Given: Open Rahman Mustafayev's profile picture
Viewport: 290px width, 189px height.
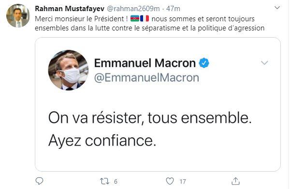Looking at the screenshot, I should click(x=18, y=16).
